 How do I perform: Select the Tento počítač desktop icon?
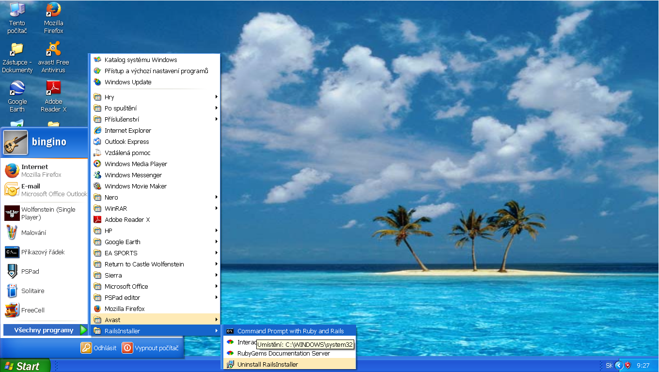(x=17, y=18)
